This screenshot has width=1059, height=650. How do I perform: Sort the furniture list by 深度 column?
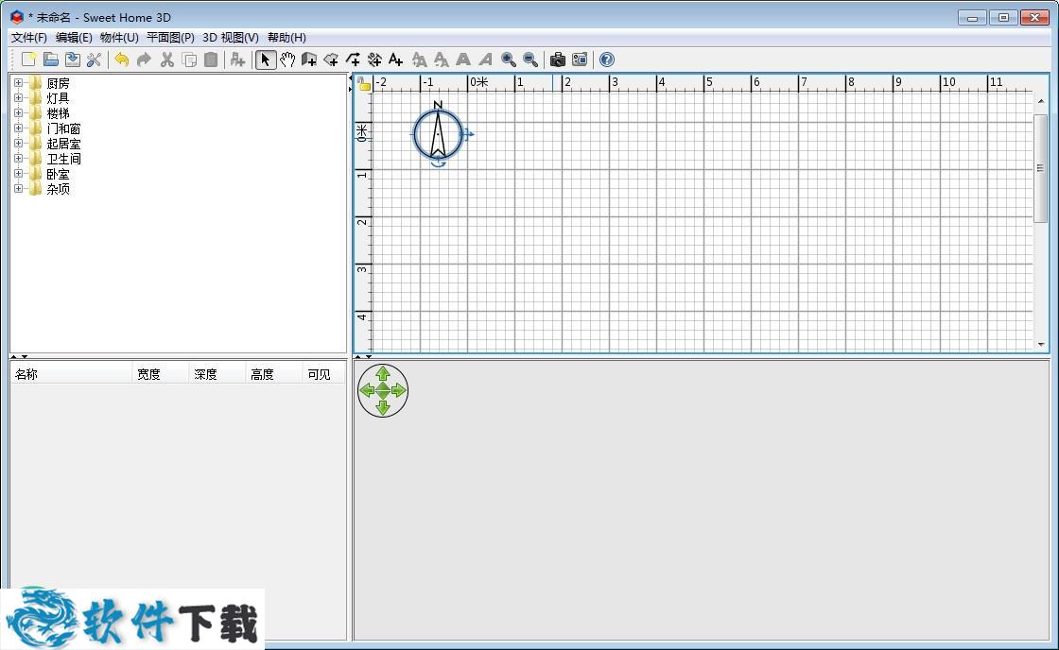[x=217, y=375]
